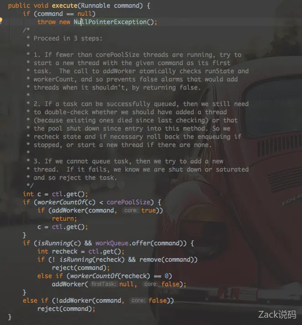Click 'else if (workerCountOf(recheck) == 0)' line

click(x=105, y=276)
